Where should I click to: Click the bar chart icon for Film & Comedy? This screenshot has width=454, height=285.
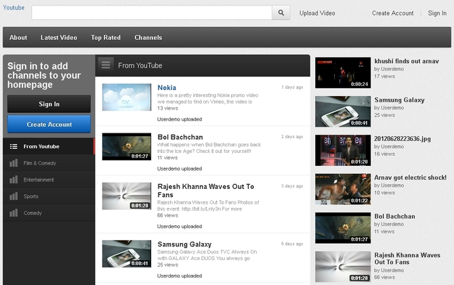(14, 163)
